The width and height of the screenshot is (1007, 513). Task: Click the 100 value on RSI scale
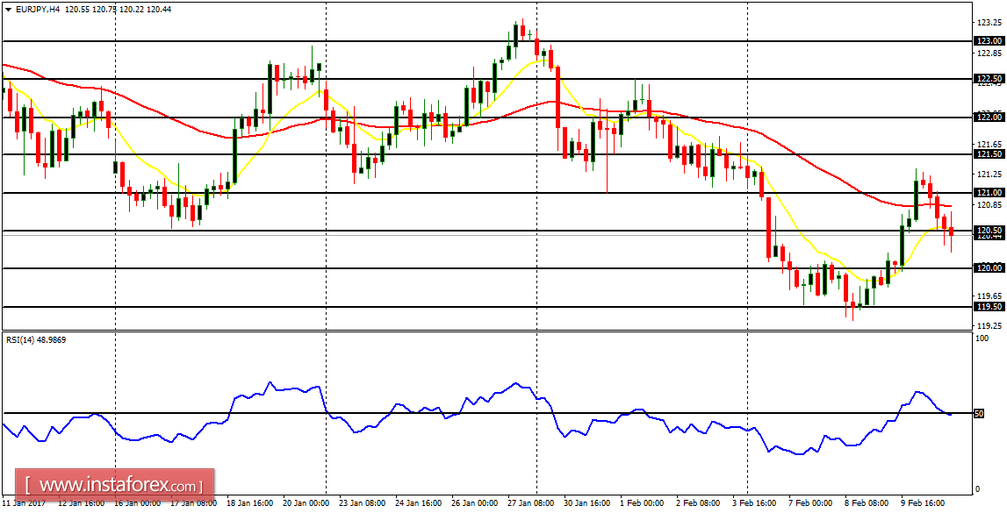coord(982,338)
